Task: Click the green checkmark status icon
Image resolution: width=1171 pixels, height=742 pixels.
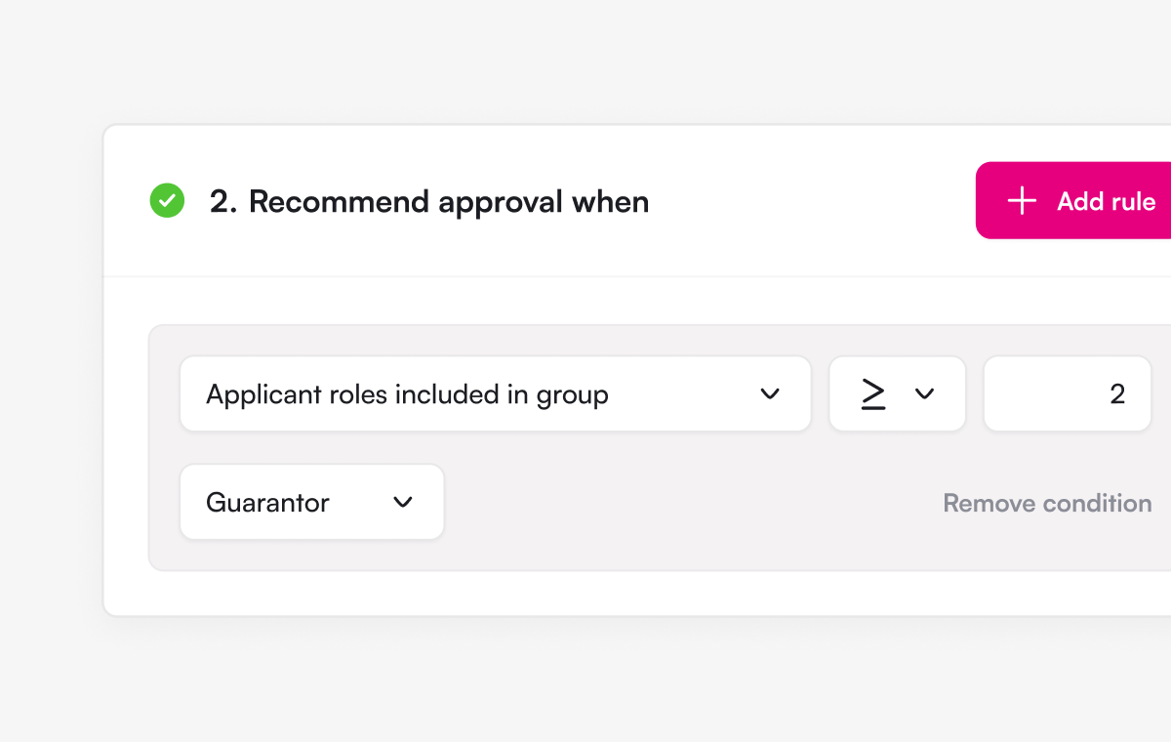Action: coord(167,201)
